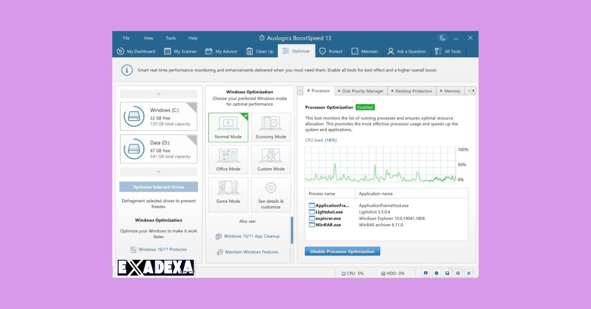591x309 pixels.
Task: Click the info icon beside the description
Action: click(127, 70)
